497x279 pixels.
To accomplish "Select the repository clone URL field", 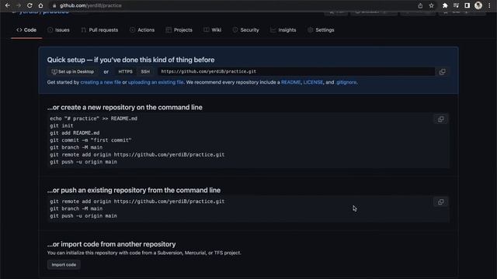I will pos(296,71).
